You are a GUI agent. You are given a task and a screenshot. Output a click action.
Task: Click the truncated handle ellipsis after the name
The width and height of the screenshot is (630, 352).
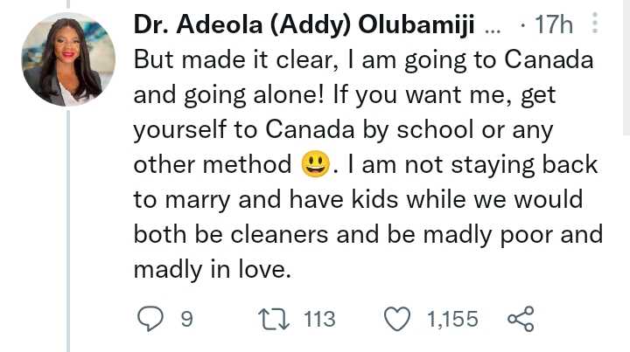pyautogui.click(x=493, y=26)
